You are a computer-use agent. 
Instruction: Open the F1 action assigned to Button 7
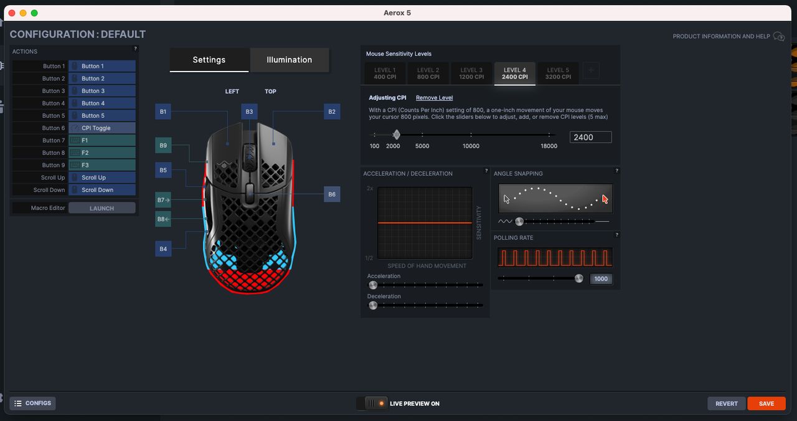(x=102, y=141)
